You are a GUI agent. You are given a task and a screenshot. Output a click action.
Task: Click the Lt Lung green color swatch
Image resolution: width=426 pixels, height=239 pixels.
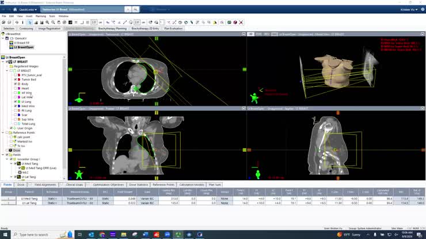pyautogui.click(x=19, y=102)
